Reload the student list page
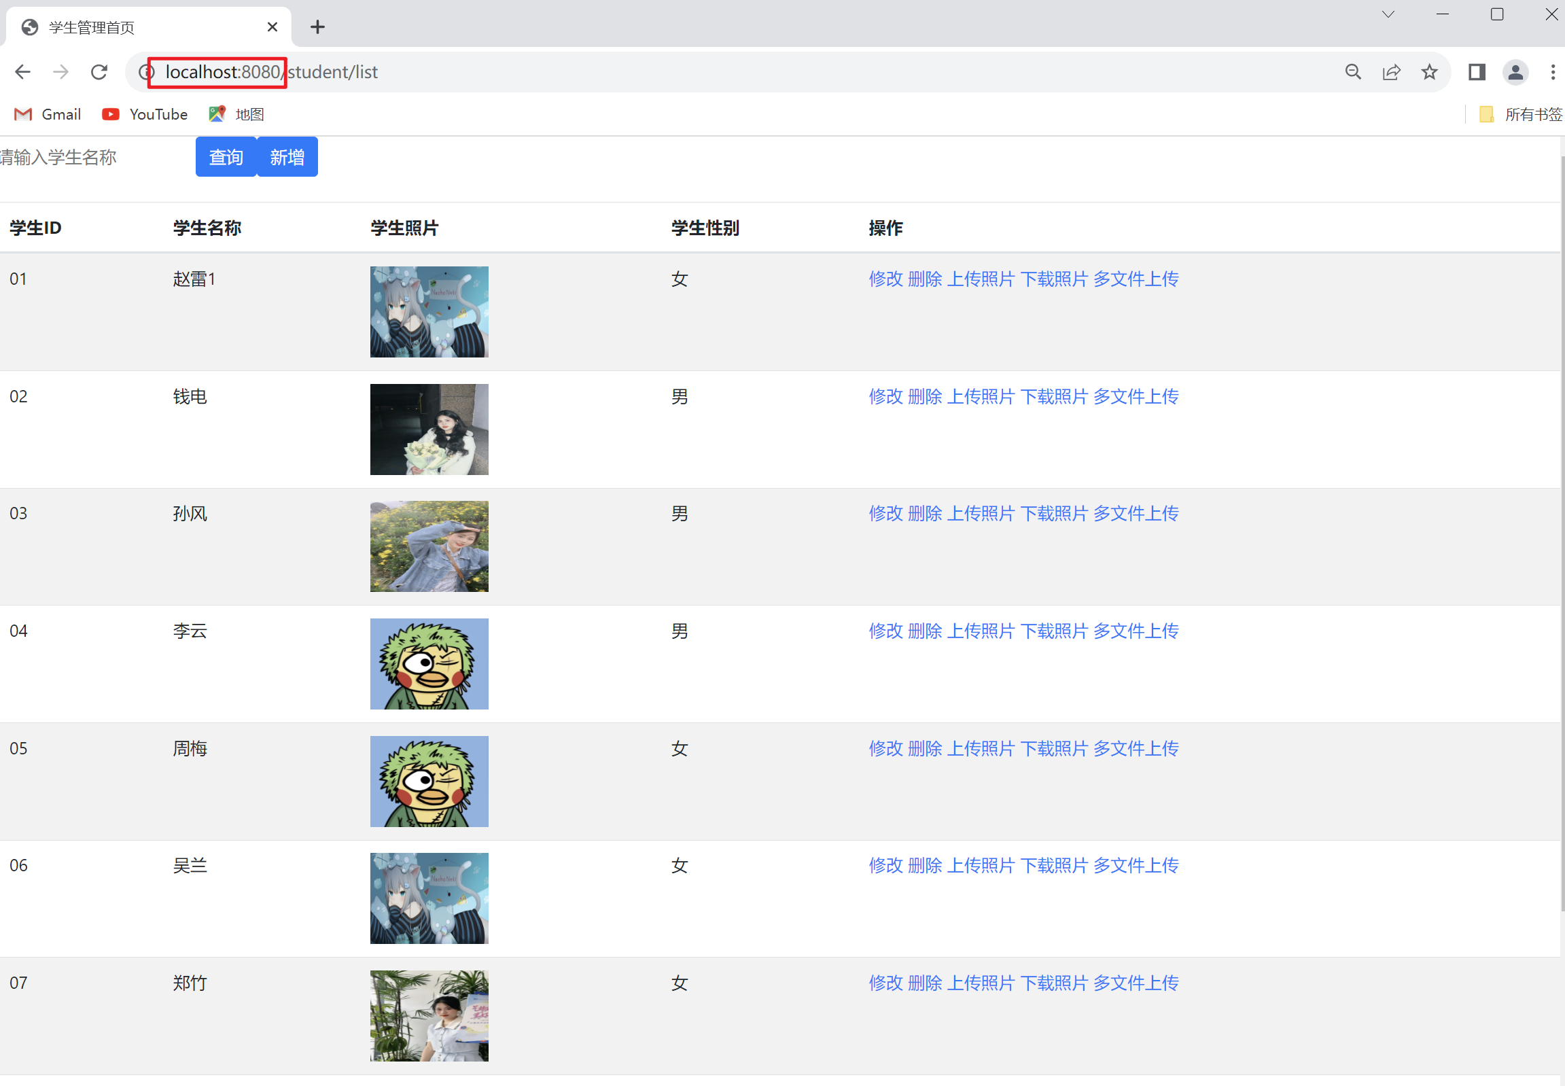1565x1086 pixels. click(x=99, y=71)
